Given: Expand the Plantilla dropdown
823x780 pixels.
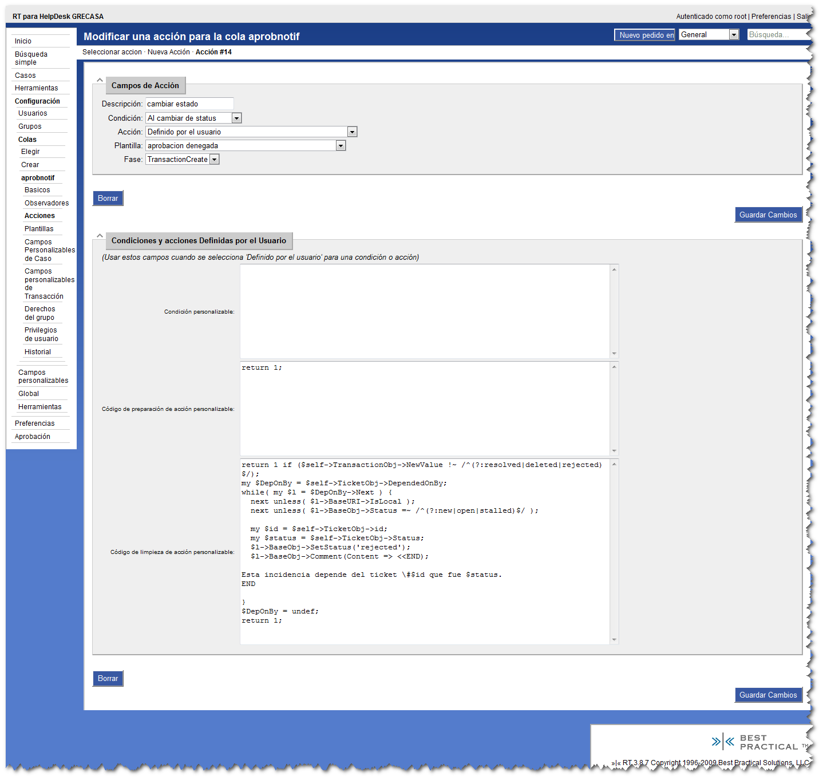Looking at the screenshot, I should [x=341, y=146].
